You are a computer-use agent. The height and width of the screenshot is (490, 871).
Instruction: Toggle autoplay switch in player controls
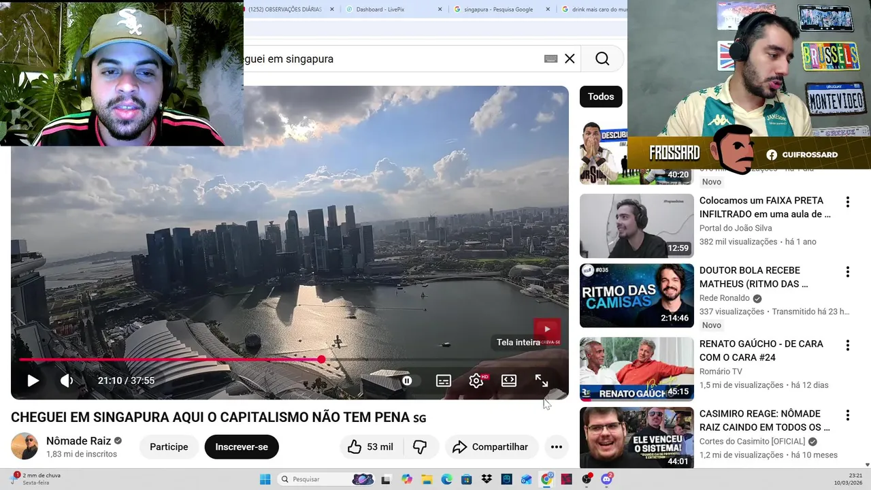tap(407, 380)
